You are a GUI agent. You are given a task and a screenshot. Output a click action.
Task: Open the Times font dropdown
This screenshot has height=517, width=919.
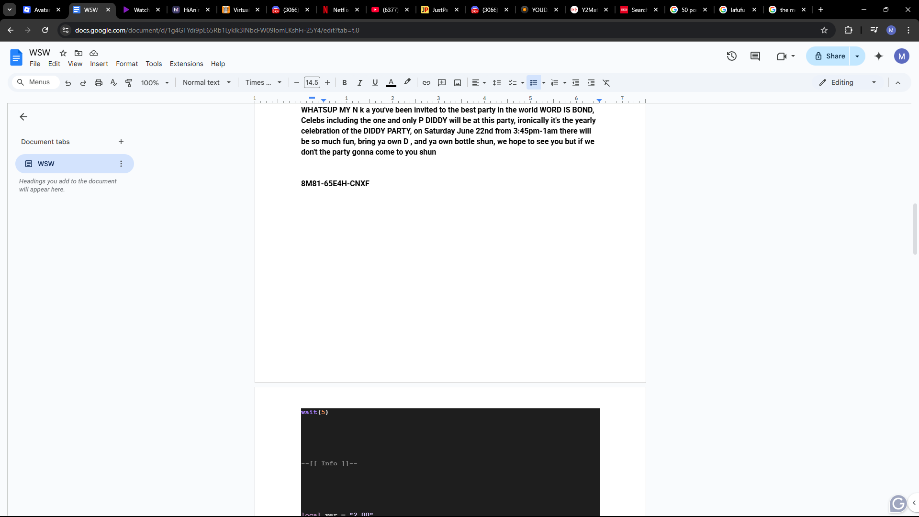[263, 82]
